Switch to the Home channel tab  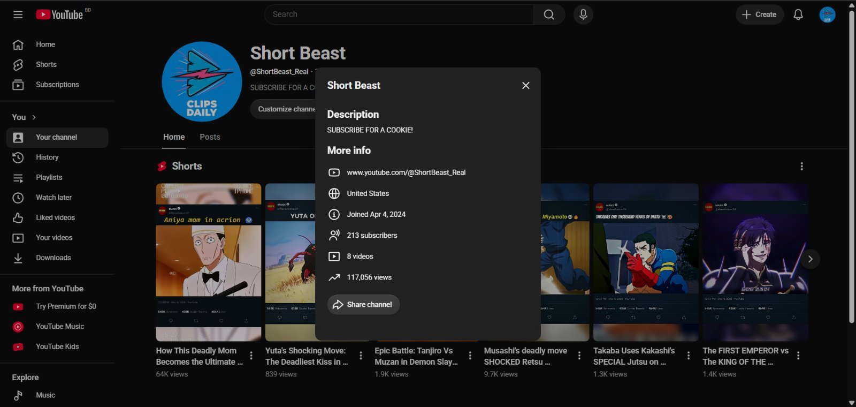(x=174, y=137)
